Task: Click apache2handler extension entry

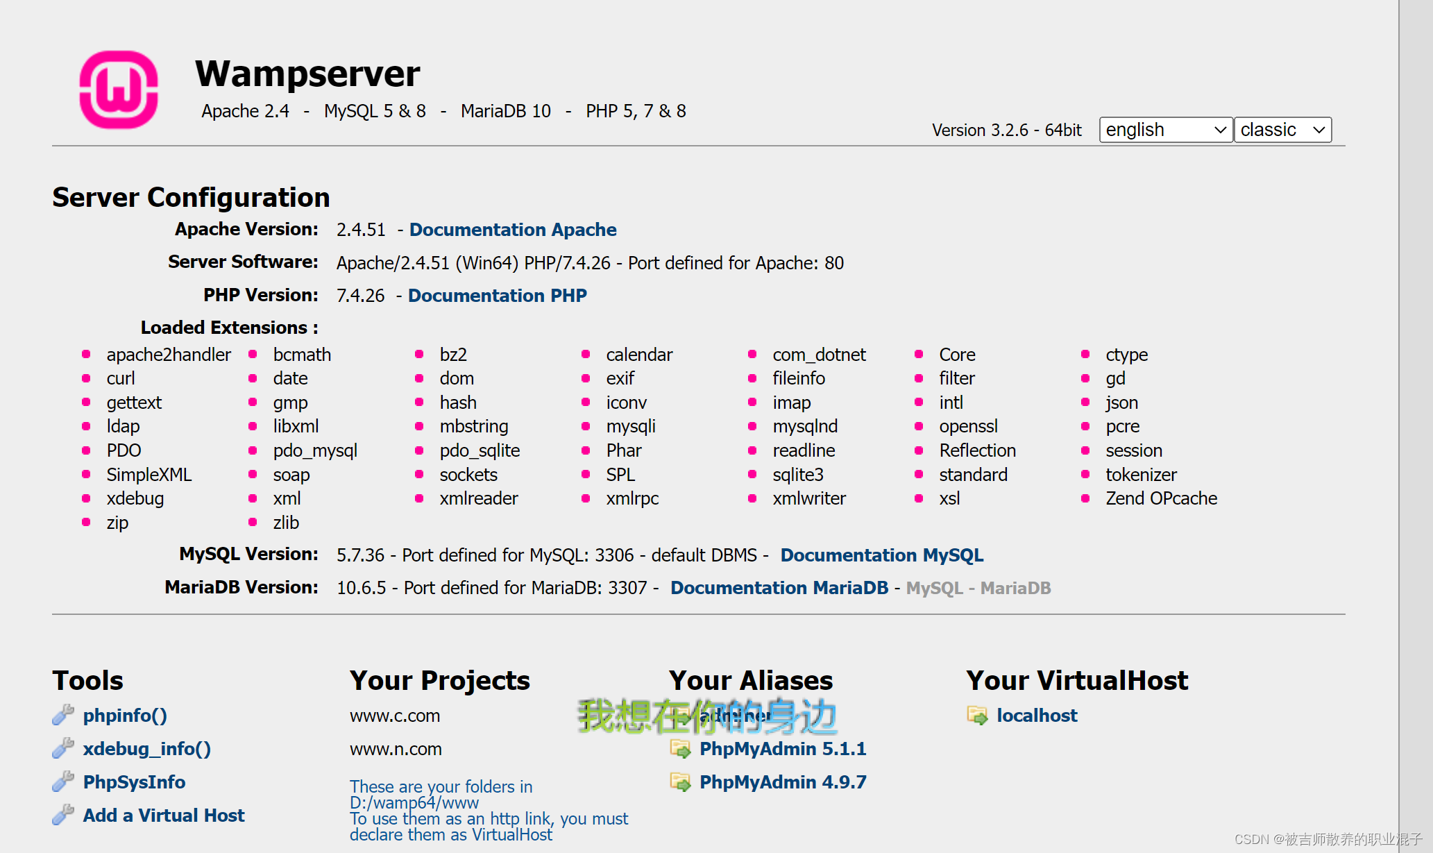Action: coord(169,355)
